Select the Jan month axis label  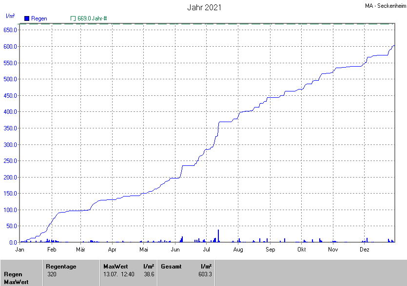click(x=20, y=250)
